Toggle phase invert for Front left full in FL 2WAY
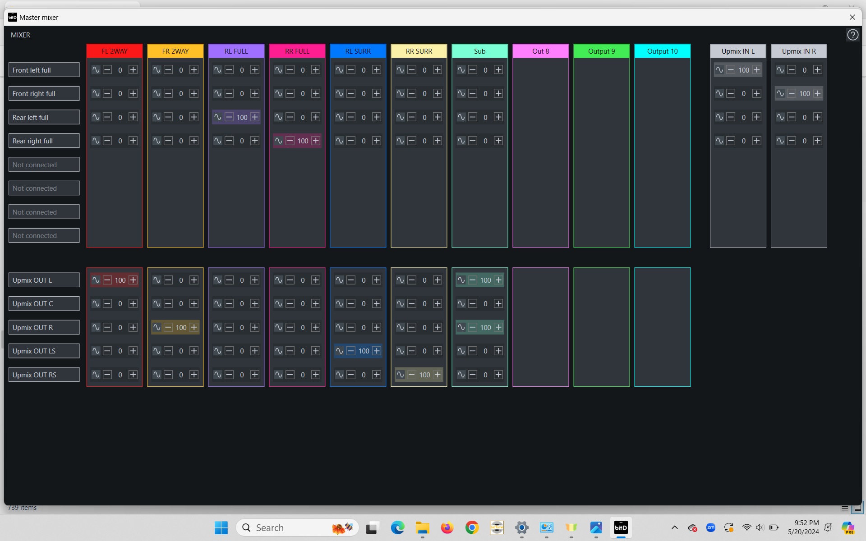 coord(96,70)
